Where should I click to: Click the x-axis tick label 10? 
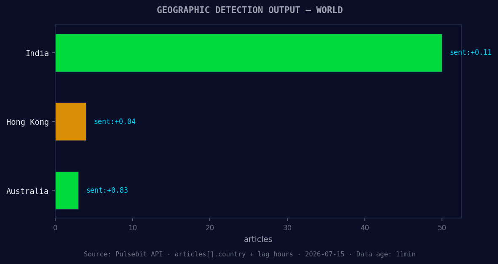[x=132, y=228]
